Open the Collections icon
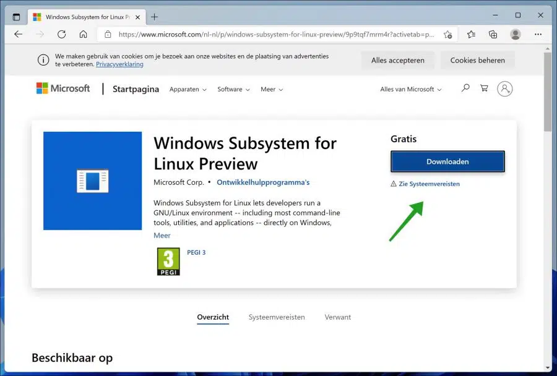The width and height of the screenshot is (557, 376). click(x=493, y=35)
